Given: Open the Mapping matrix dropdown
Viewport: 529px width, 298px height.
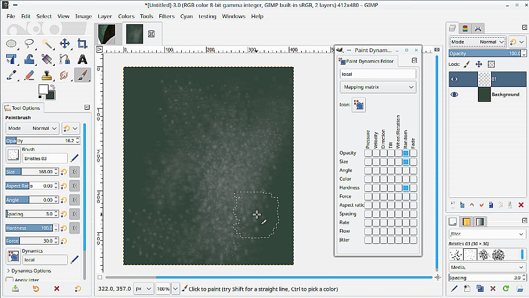Looking at the screenshot, I should click(x=378, y=88).
